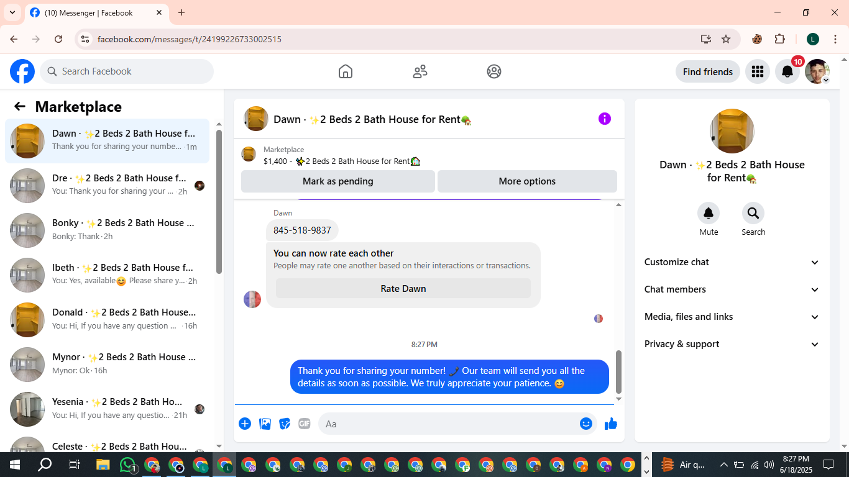Open Windows taskbar search
Image resolution: width=849 pixels, height=477 pixels.
(x=45, y=465)
